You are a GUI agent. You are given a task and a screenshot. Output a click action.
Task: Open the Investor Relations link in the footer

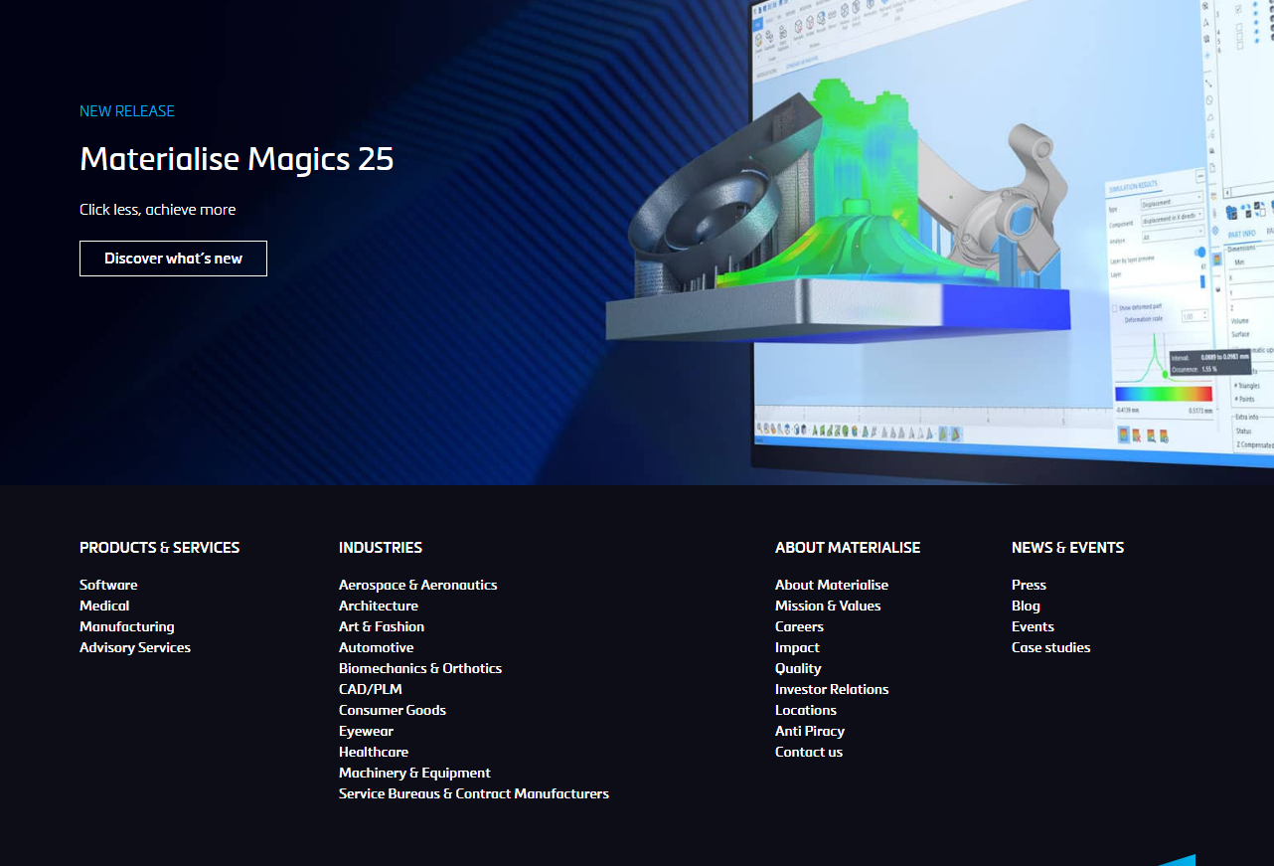(832, 689)
